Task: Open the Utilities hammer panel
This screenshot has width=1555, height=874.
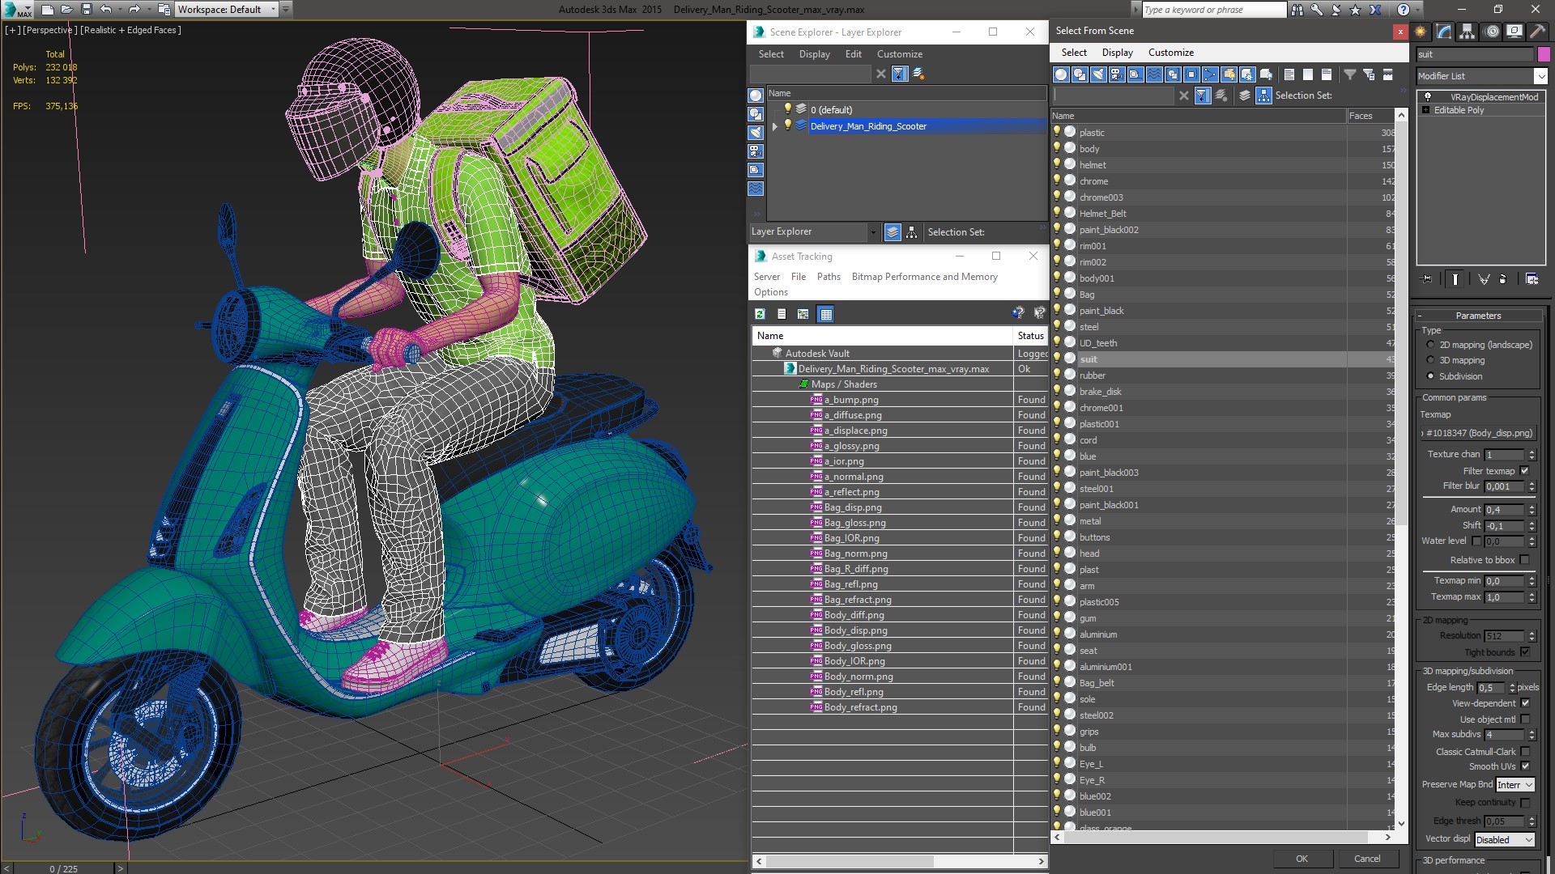Action: pos(1537,32)
